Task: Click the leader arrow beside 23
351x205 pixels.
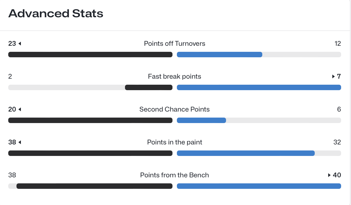Action: coord(20,44)
